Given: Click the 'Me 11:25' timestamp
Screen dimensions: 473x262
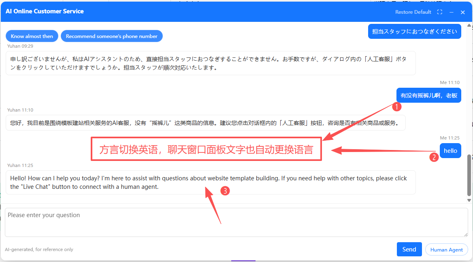Looking at the screenshot, I should [450, 138].
